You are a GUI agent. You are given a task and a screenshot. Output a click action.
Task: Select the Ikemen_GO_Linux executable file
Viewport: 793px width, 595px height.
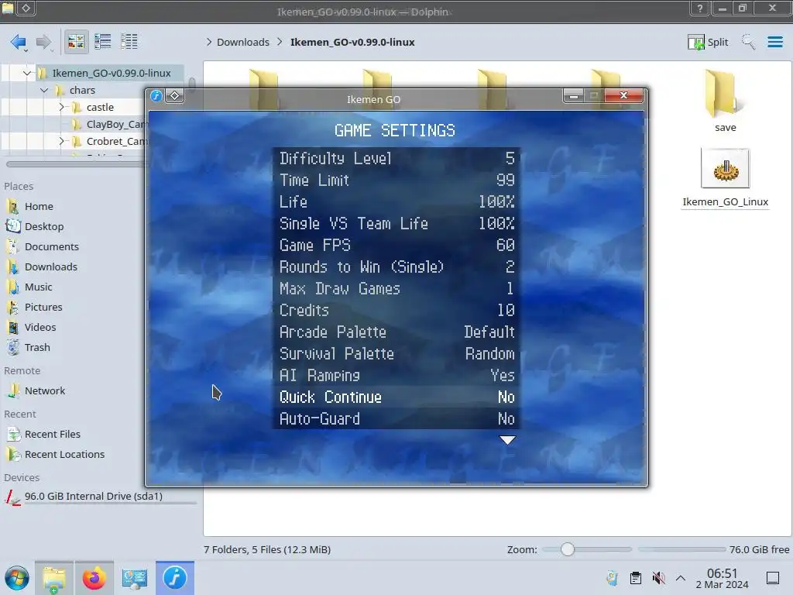725,178
